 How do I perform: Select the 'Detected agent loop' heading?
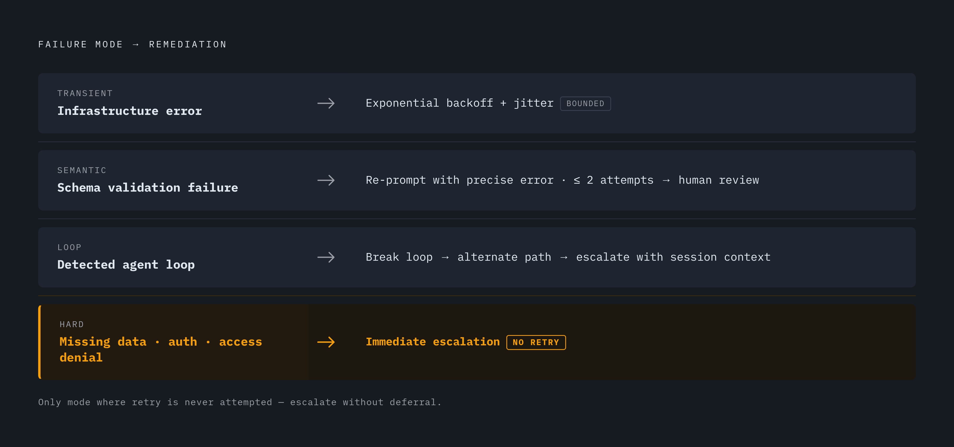tap(126, 265)
